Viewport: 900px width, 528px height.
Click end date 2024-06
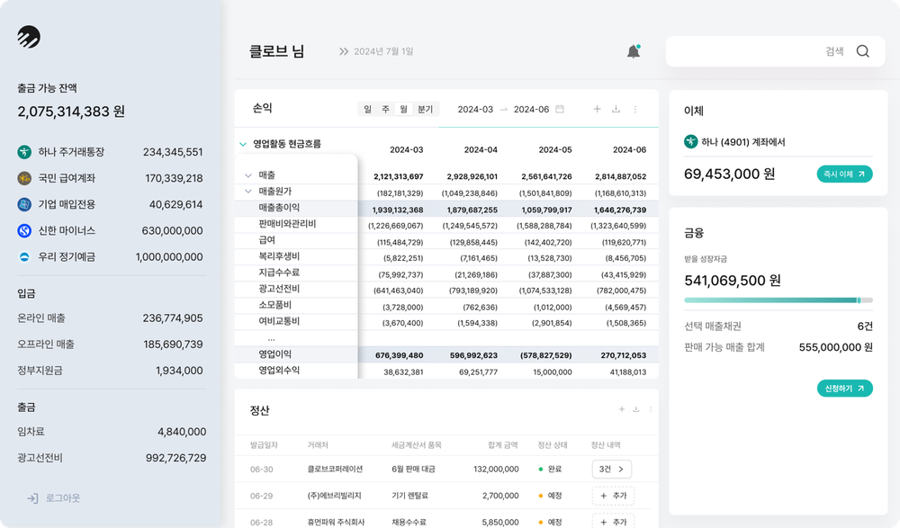point(531,109)
